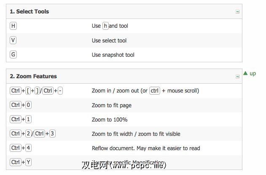Click the "2. Zoom Features" heading
Viewport: 266px width, 175px height.
coord(33,77)
